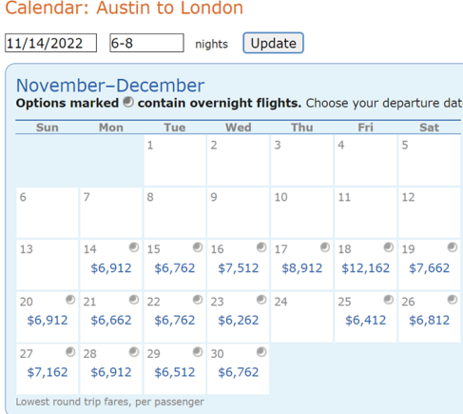Click overnight flight moon icon on November 14
463x414 pixels.
click(134, 247)
